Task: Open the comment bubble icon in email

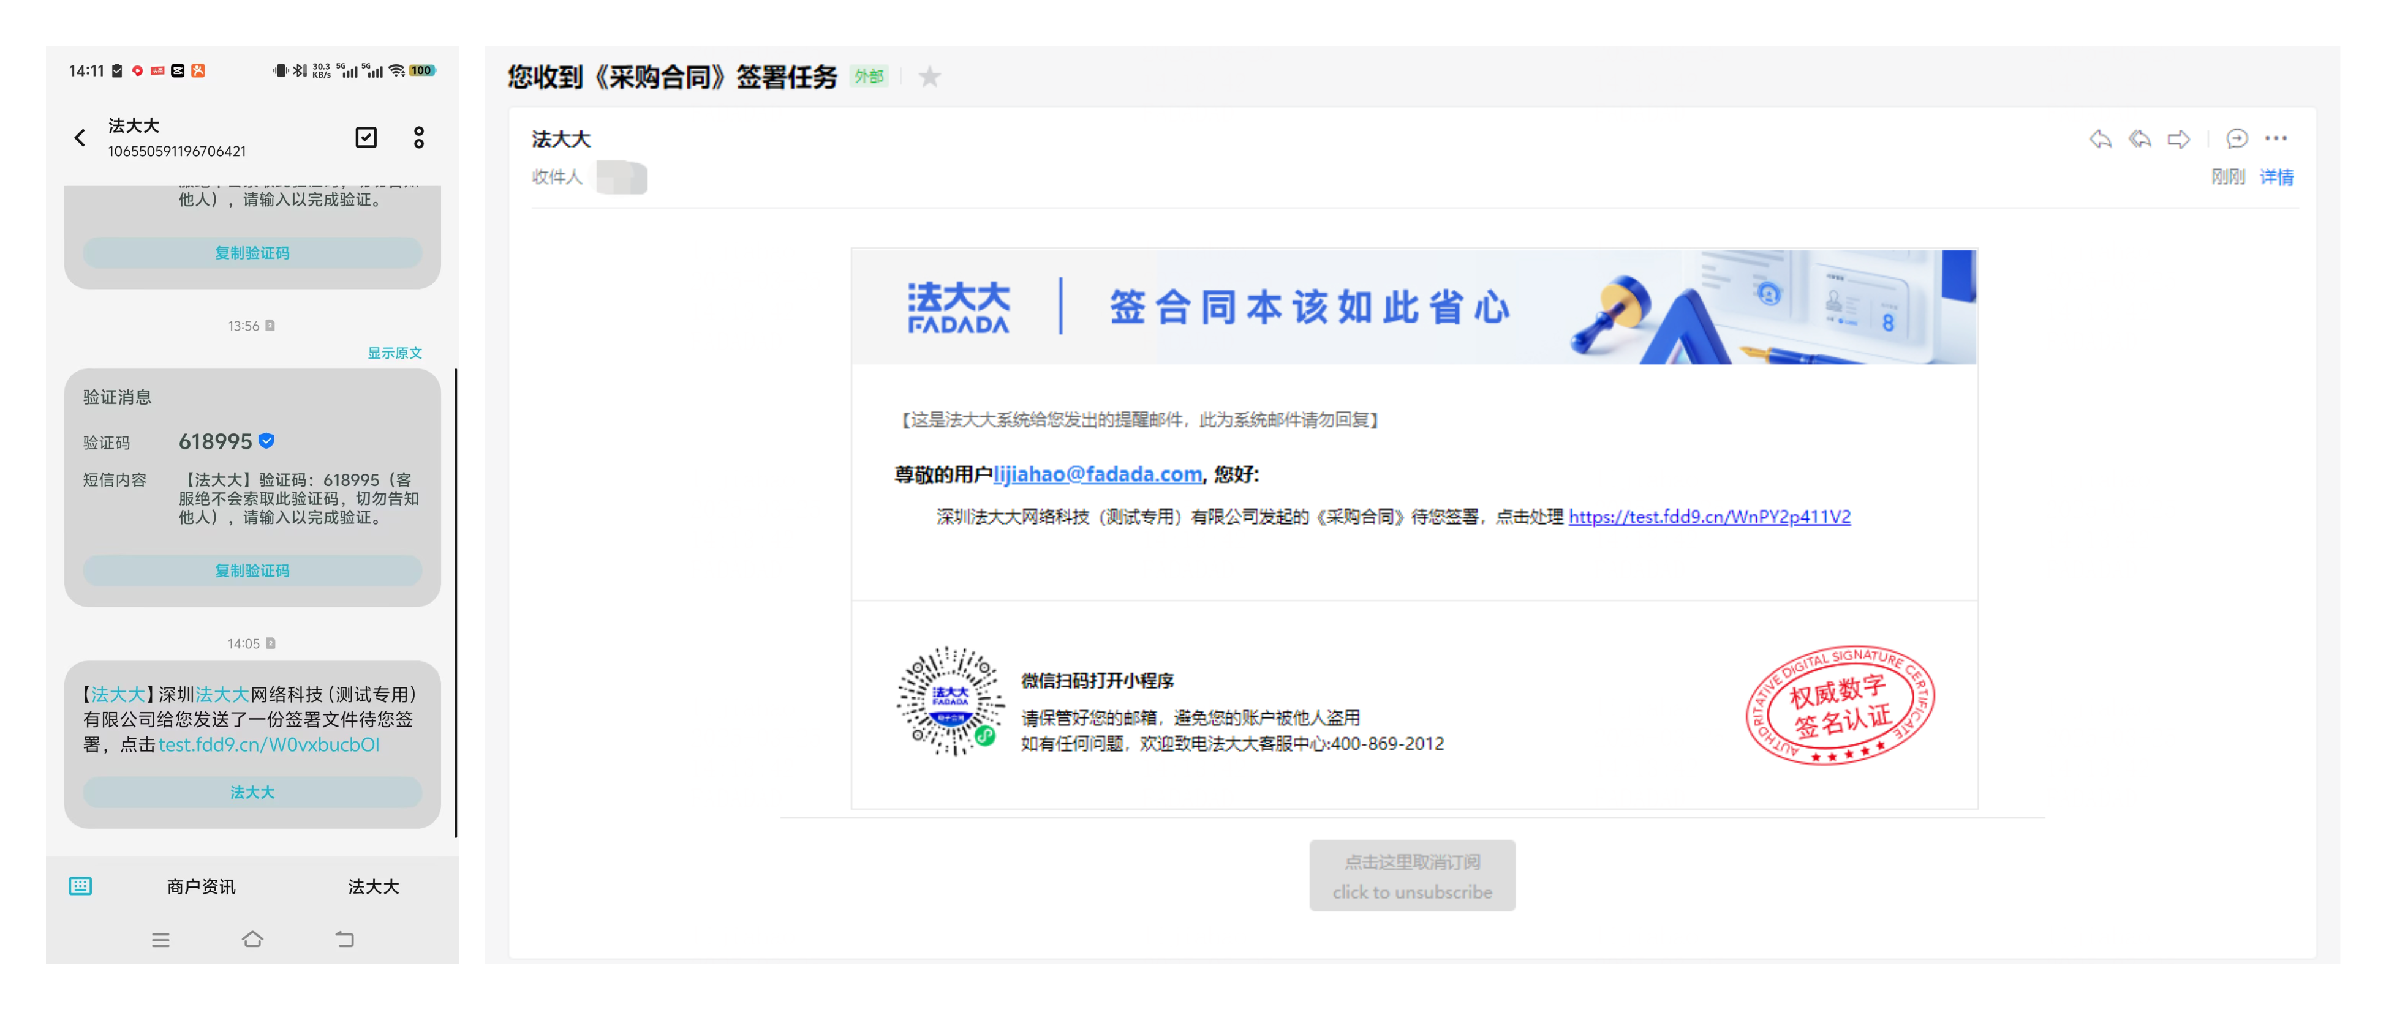Action: pos(2237,139)
